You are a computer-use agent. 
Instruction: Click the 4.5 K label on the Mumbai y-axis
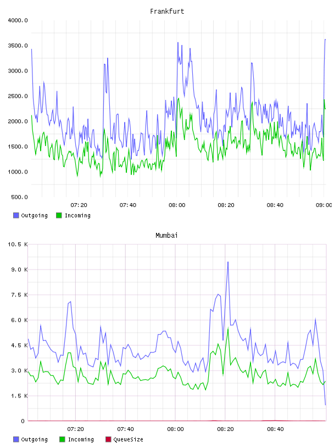point(19,345)
